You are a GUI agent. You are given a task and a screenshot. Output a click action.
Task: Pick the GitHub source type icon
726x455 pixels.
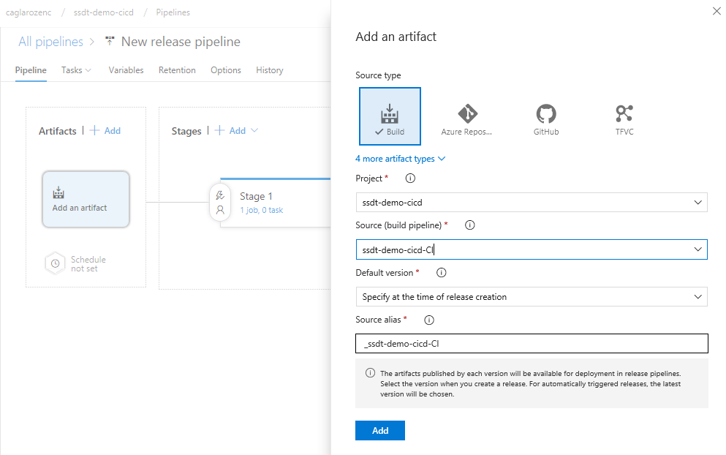pos(545,117)
